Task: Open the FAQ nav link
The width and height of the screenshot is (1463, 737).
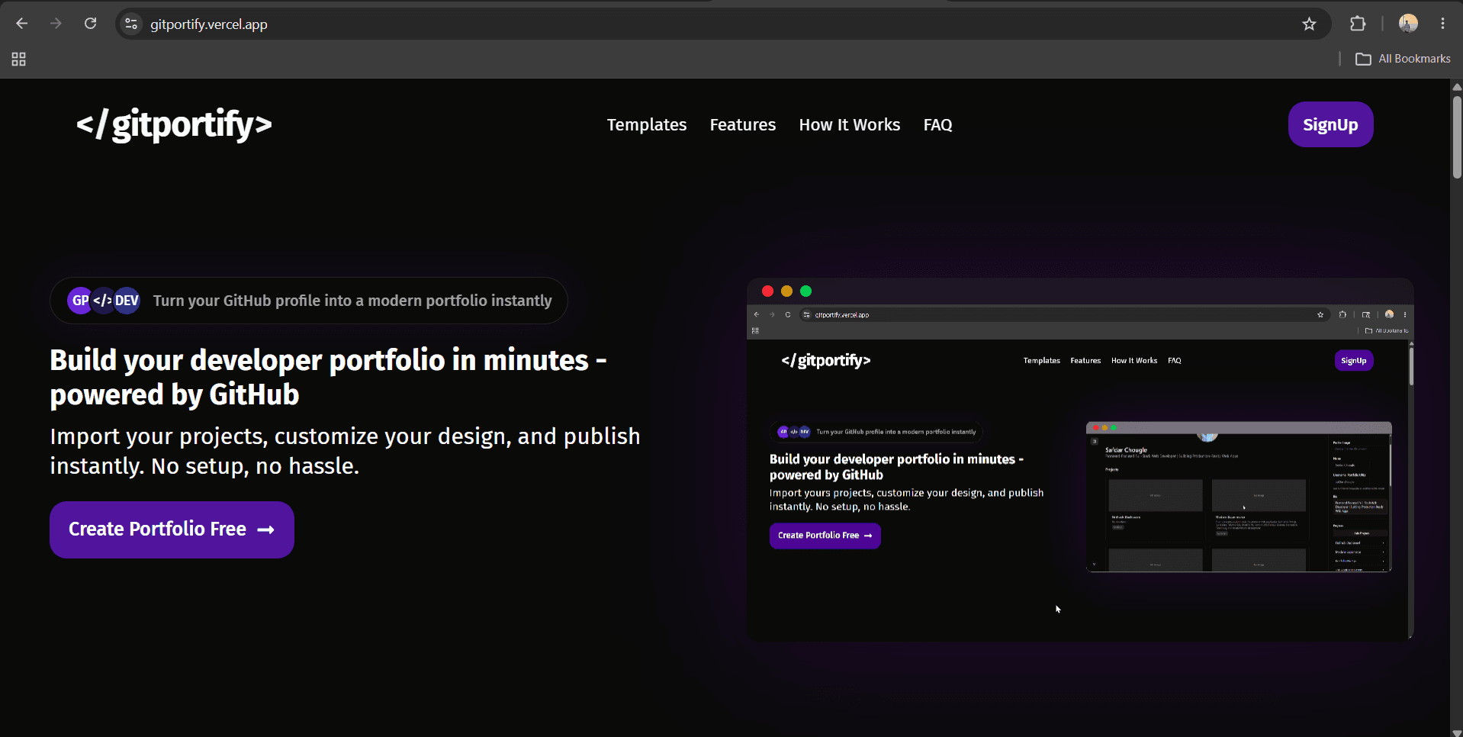Action: click(937, 124)
